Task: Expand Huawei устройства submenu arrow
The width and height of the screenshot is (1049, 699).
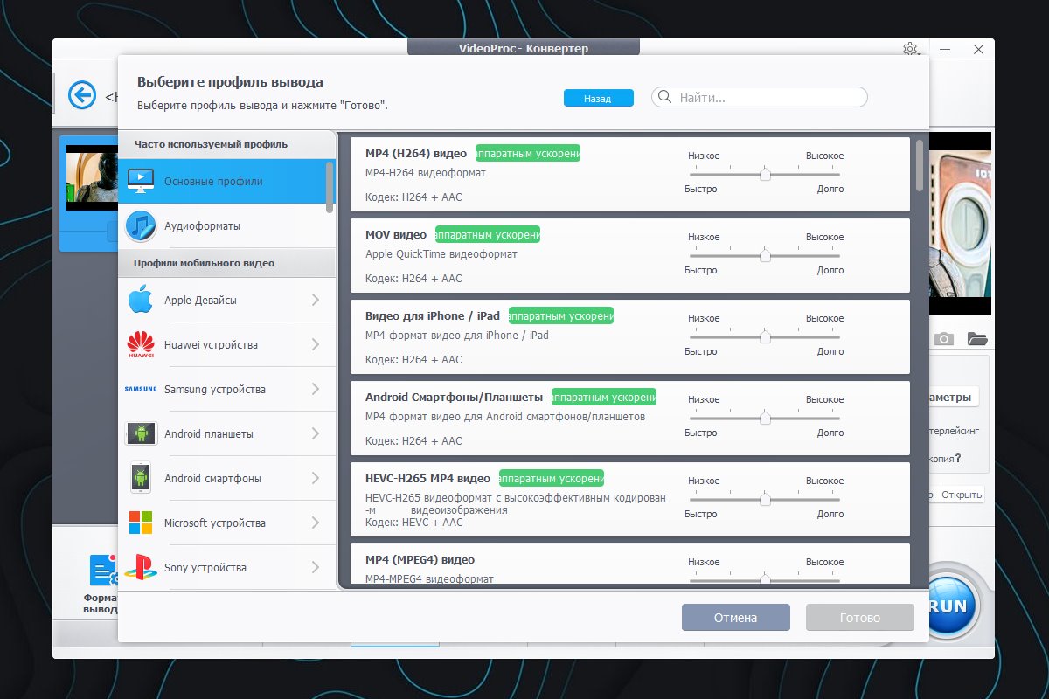Action: [316, 345]
